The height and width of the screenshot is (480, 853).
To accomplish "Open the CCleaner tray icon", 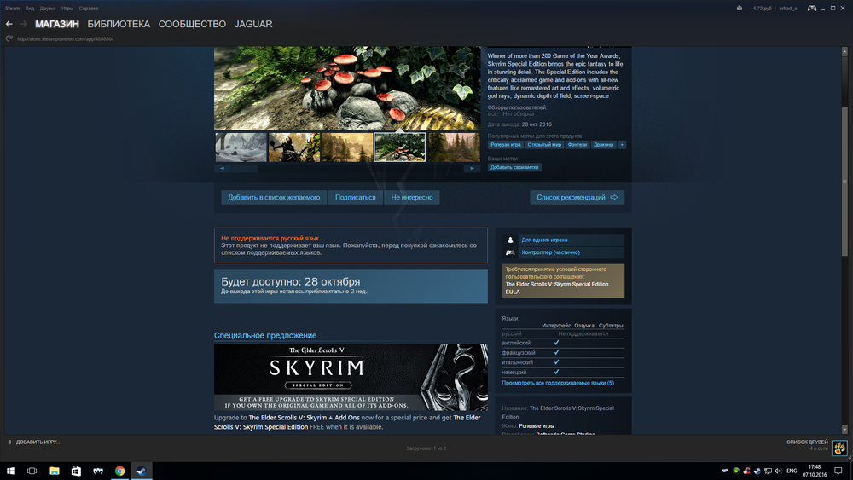I will pyautogui.click(x=746, y=471).
